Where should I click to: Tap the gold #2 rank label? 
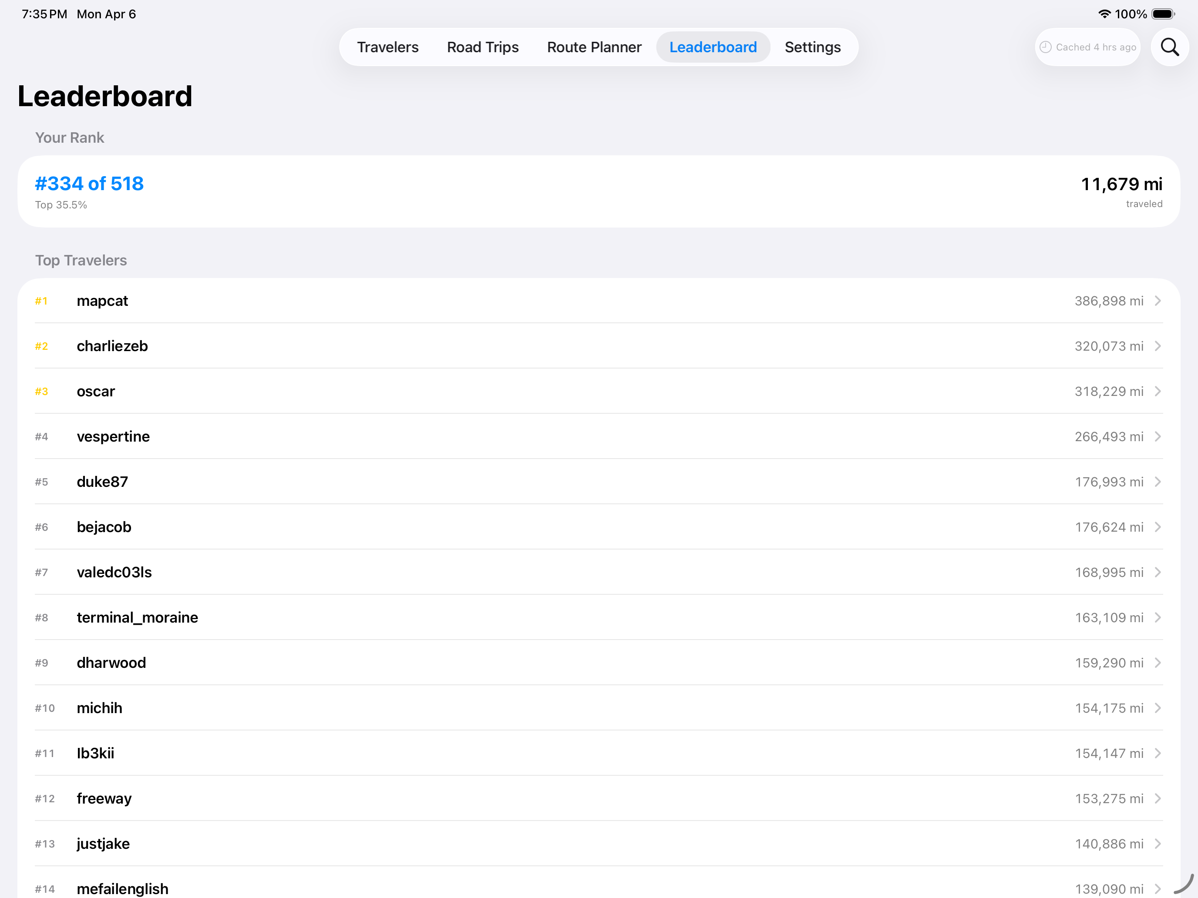pyautogui.click(x=41, y=346)
